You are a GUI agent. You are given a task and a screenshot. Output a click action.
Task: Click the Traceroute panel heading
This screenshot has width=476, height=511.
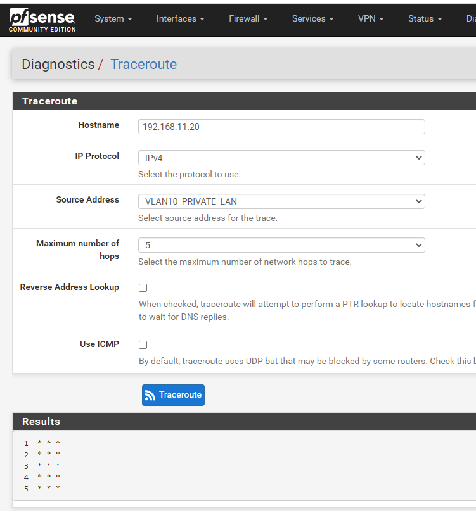pyautogui.click(x=49, y=101)
